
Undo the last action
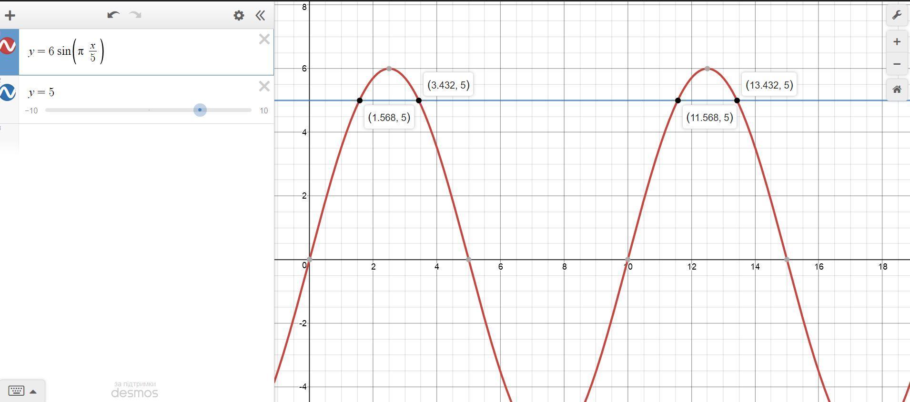coord(113,15)
